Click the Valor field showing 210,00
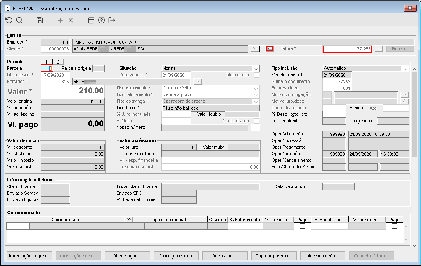 pos(72,91)
